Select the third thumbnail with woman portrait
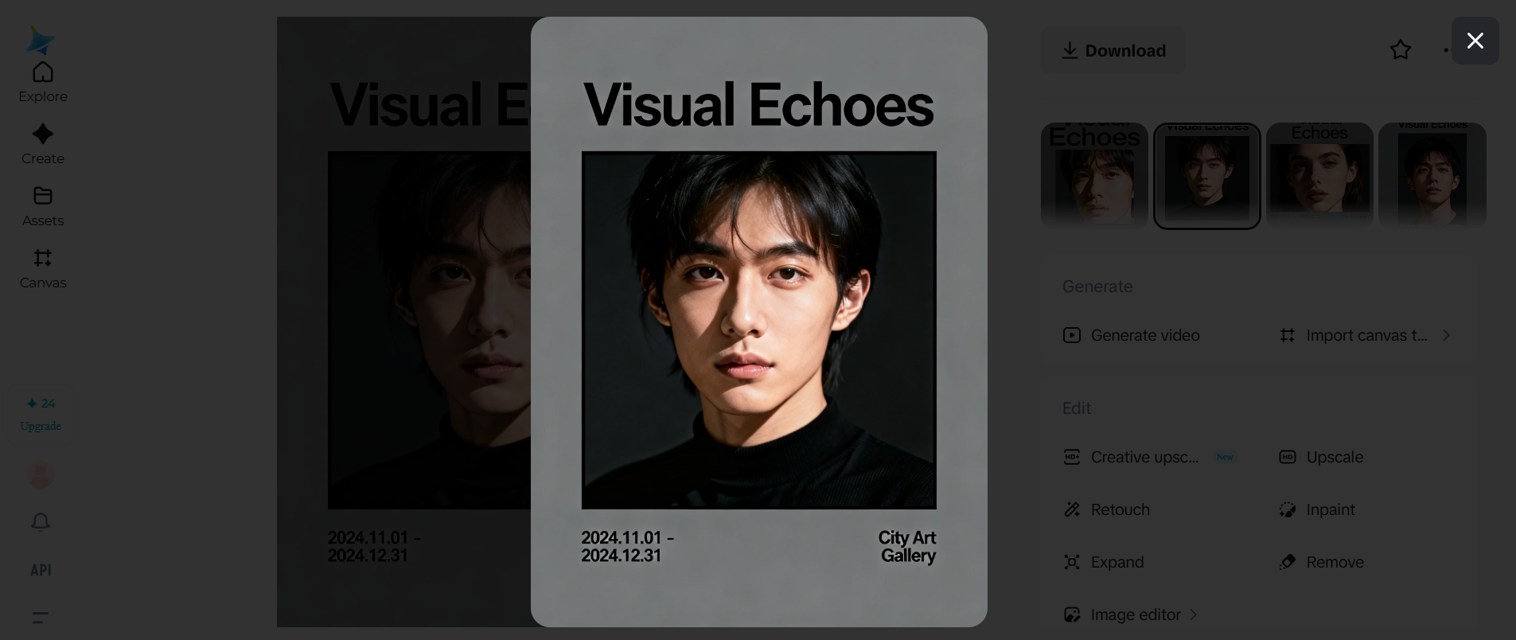 (x=1319, y=175)
